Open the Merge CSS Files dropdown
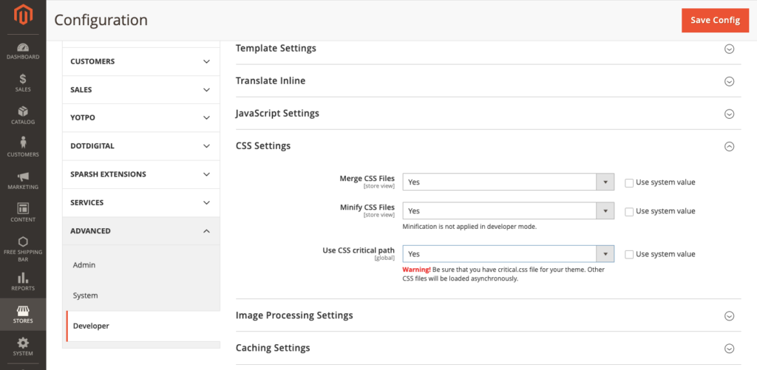The image size is (757, 370). point(509,182)
